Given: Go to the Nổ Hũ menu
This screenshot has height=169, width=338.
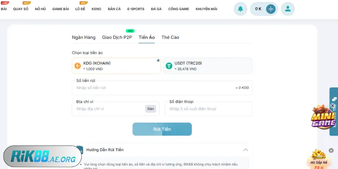Looking at the screenshot, I should pos(41,9).
